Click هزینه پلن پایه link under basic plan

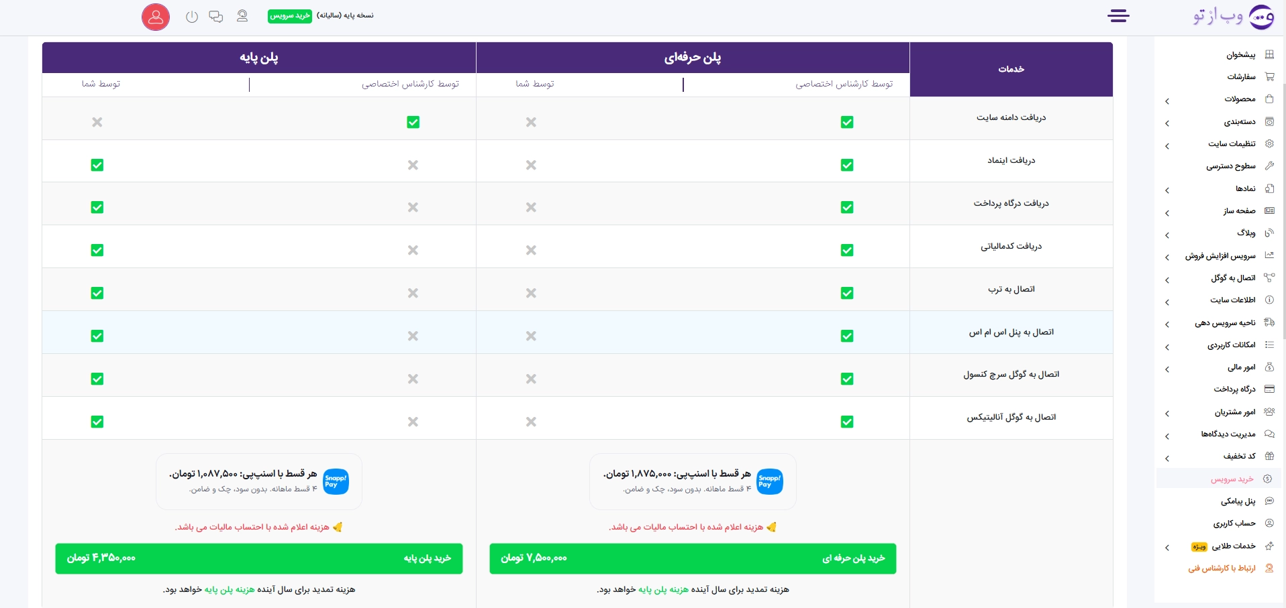point(230,590)
